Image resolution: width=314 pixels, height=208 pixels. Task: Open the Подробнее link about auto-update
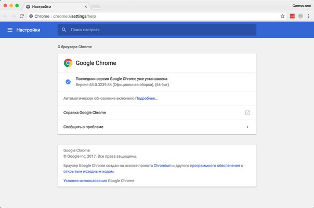coord(146,99)
